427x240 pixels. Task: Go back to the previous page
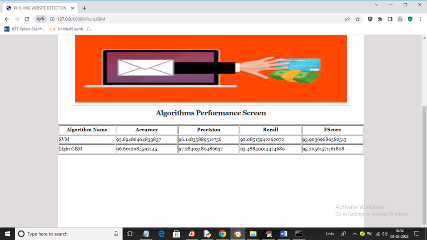tap(7, 19)
